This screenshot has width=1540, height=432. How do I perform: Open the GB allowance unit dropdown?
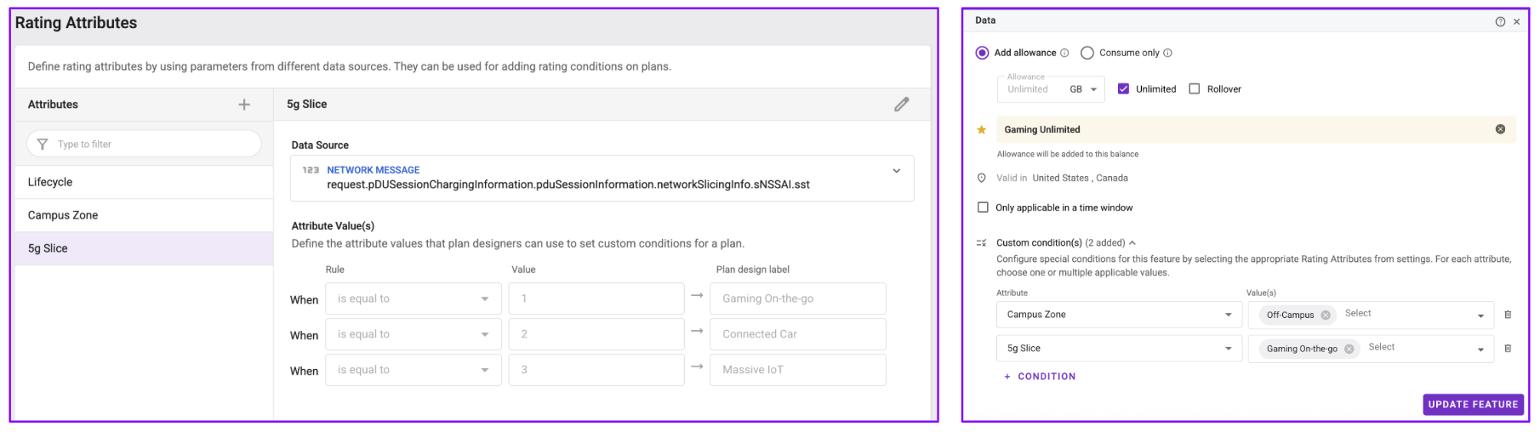[1084, 89]
